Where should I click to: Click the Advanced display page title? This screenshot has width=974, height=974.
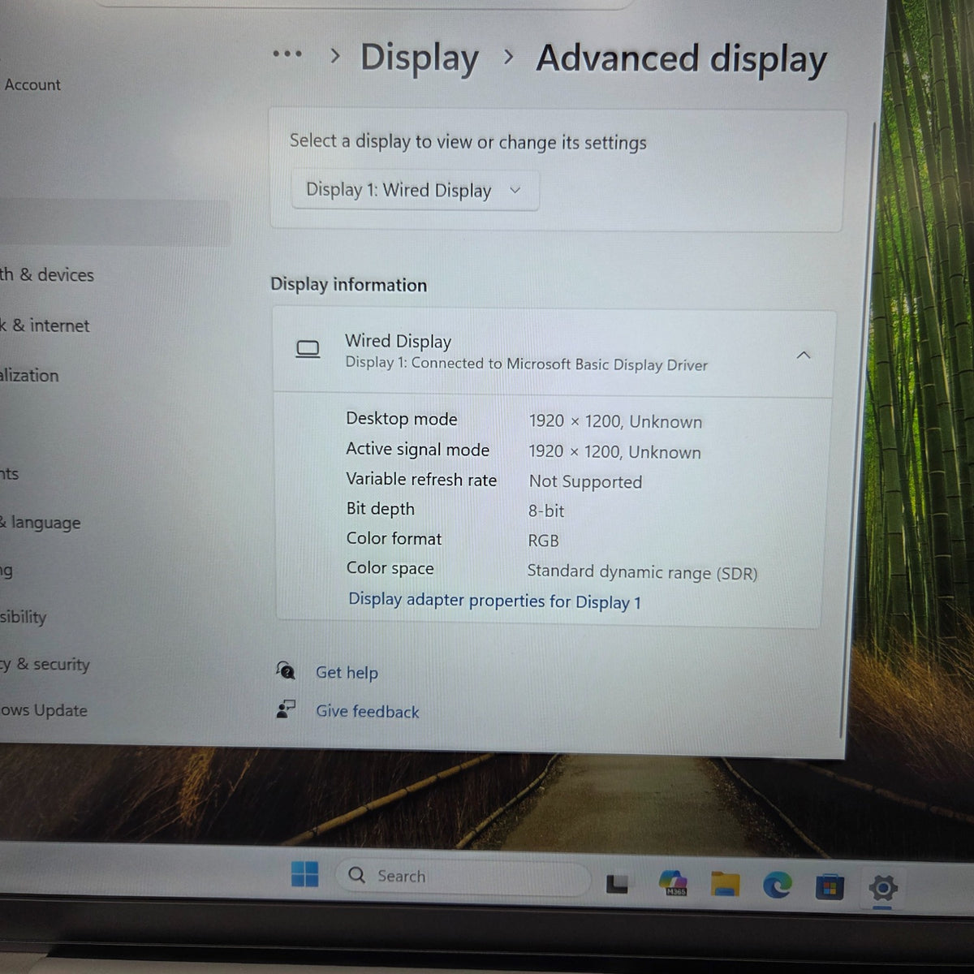[x=682, y=59]
